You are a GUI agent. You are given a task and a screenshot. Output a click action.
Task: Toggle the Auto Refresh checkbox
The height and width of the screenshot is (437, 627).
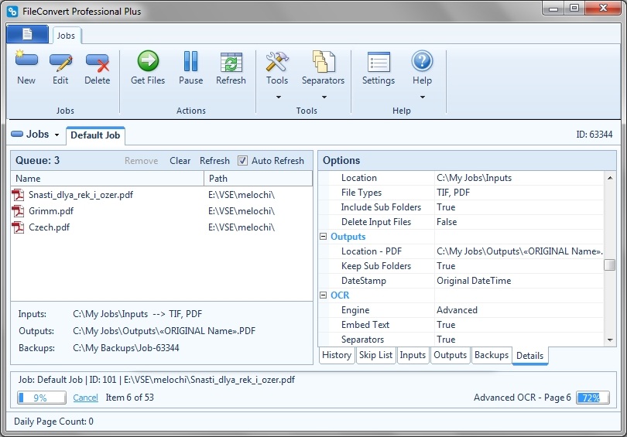pyautogui.click(x=242, y=161)
